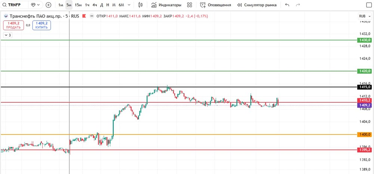Open the diamond icon dropdown beside TRNFP
Viewport: 374px width, 174px height.
35,5
